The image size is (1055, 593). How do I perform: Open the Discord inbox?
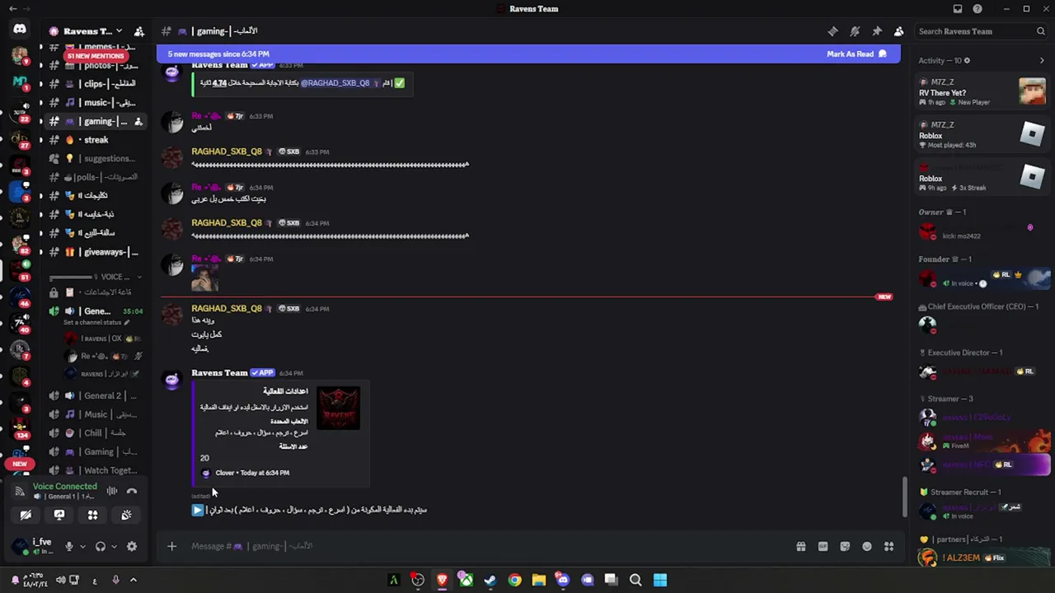tap(958, 9)
